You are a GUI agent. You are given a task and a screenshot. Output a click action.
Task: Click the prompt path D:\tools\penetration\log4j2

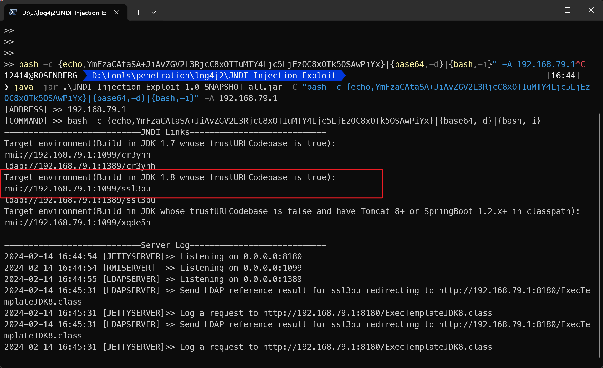tap(214, 76)
